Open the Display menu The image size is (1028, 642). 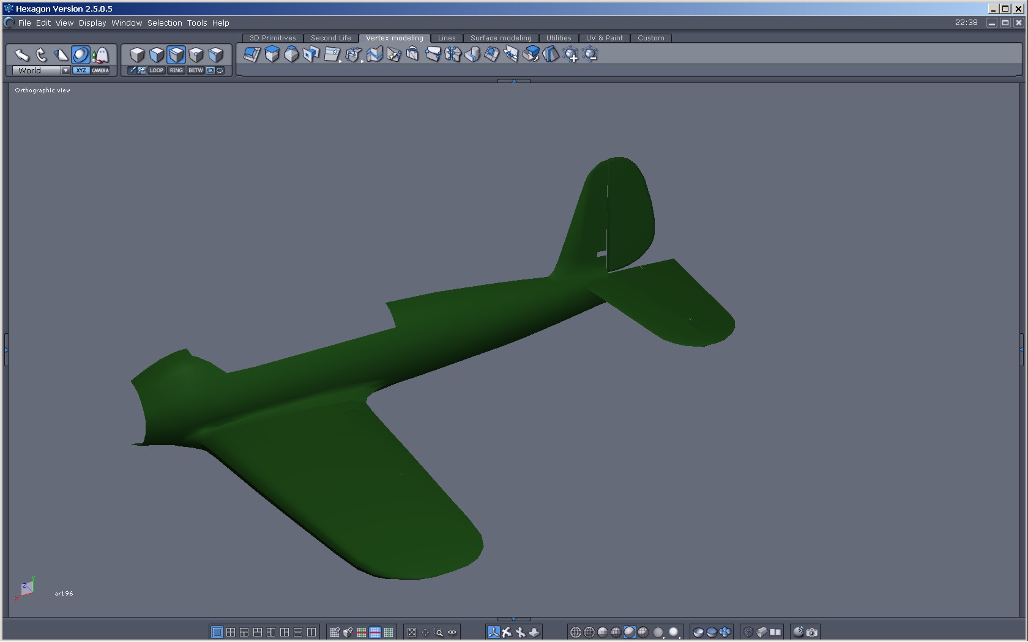(92, 23)
